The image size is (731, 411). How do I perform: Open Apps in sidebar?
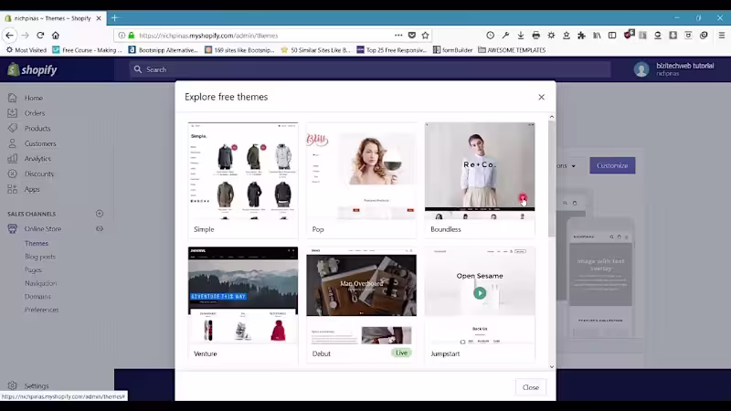coord(32,189)
